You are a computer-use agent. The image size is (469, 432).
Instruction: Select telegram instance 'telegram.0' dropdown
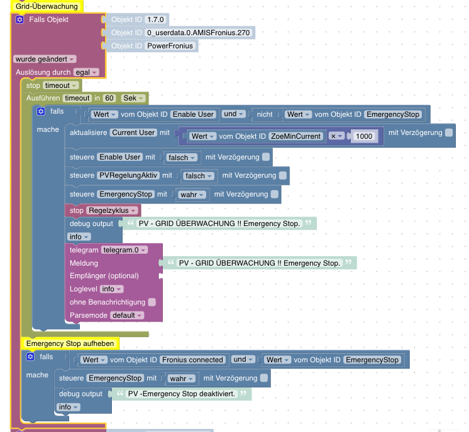124,250
